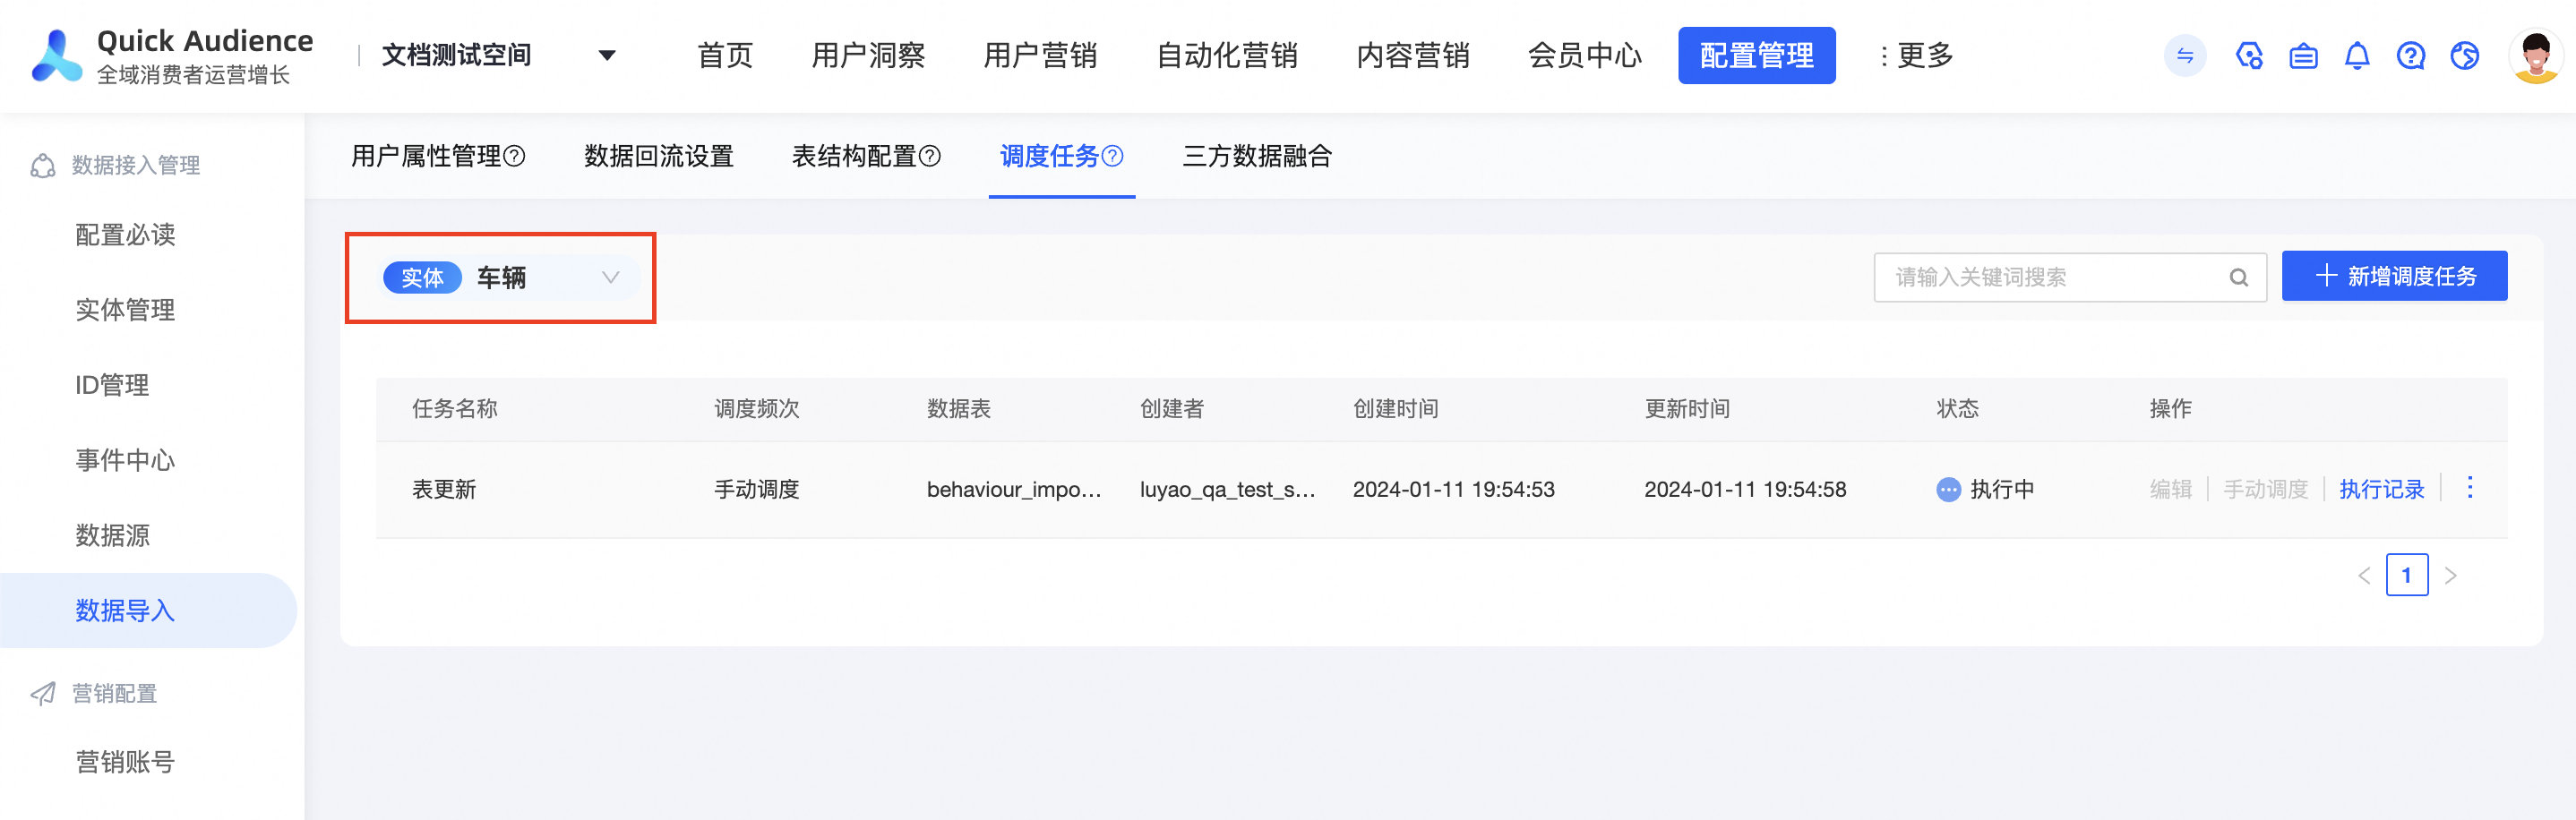2576x820 pixels.
Task: Open 首页 in top navigation
Action: [725, 56]
